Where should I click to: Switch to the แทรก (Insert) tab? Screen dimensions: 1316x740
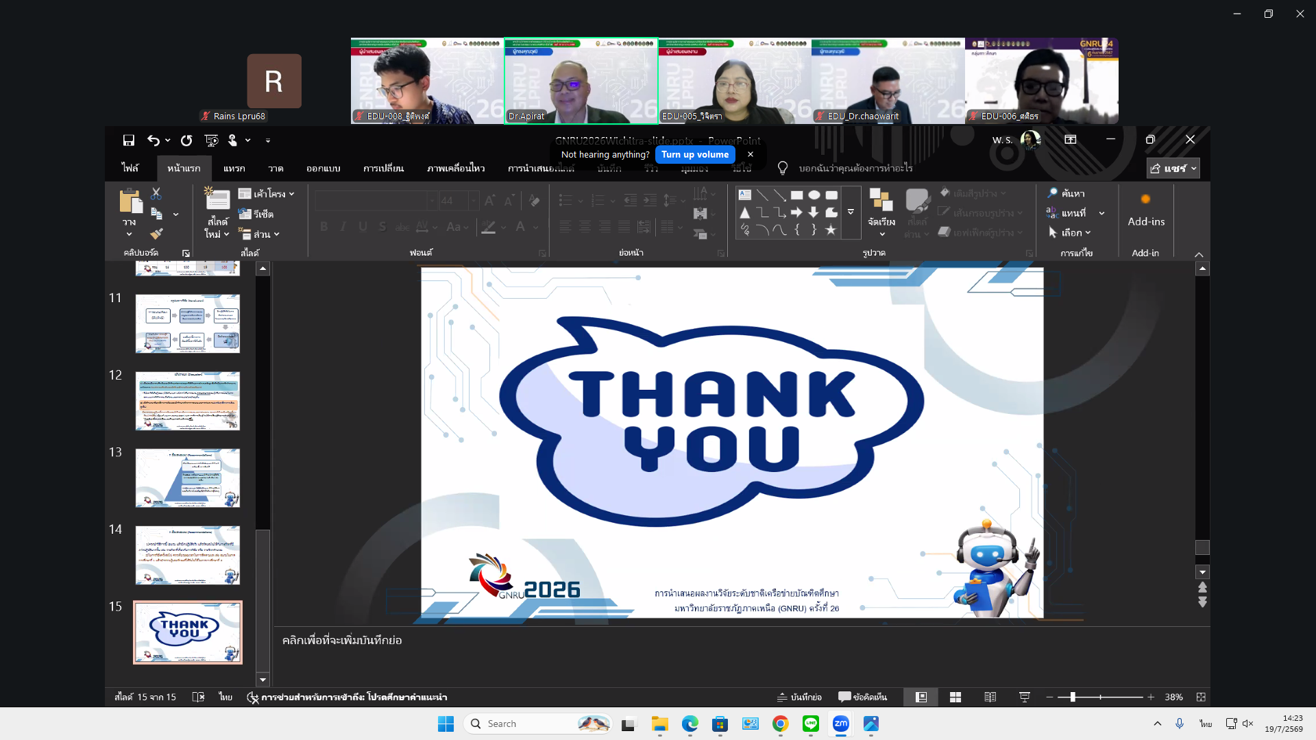(234, 169)
